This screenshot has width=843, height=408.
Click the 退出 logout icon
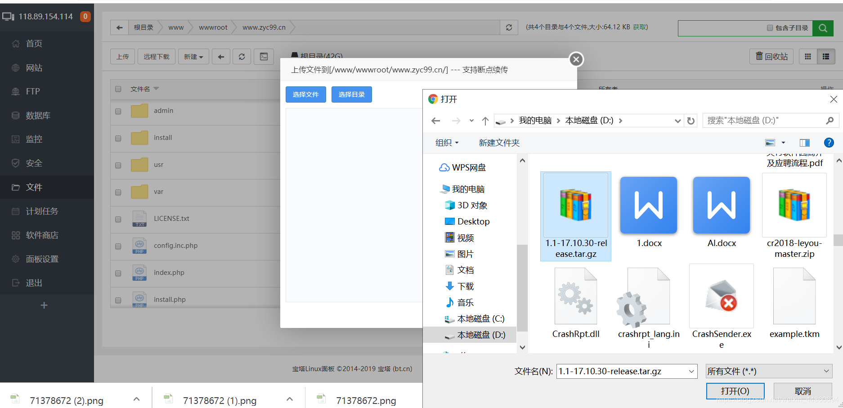[x=16, y=282]
